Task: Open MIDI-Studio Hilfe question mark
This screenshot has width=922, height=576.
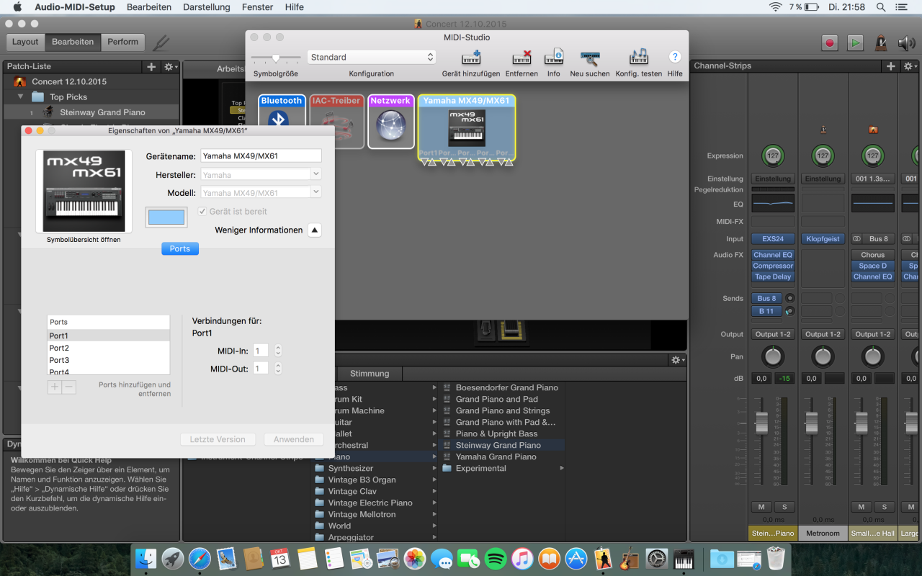Action: tap(675, 57)
